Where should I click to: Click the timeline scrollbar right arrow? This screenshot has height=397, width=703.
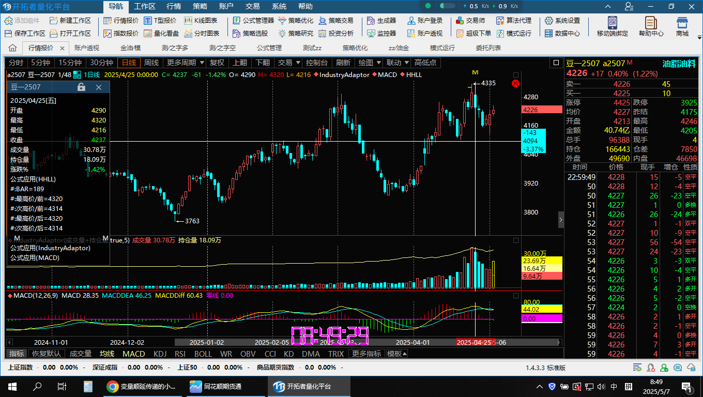click(x=559, y=342)
